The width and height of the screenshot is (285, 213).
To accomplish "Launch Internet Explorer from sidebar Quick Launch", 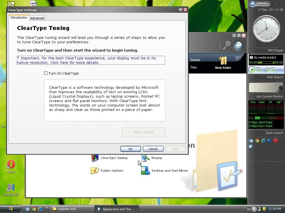I will coord(263,141).
